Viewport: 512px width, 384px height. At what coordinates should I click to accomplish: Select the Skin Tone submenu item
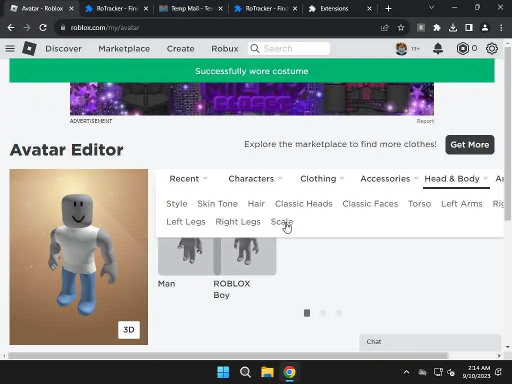pyautogui.click(x=217, y=204)
